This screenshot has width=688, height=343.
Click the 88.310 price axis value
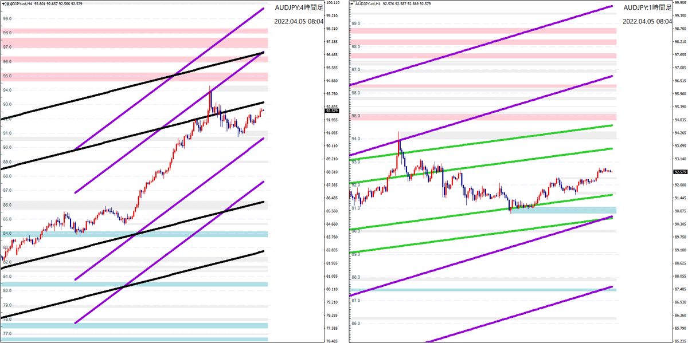pyautogui.click(x=333, y=172)
